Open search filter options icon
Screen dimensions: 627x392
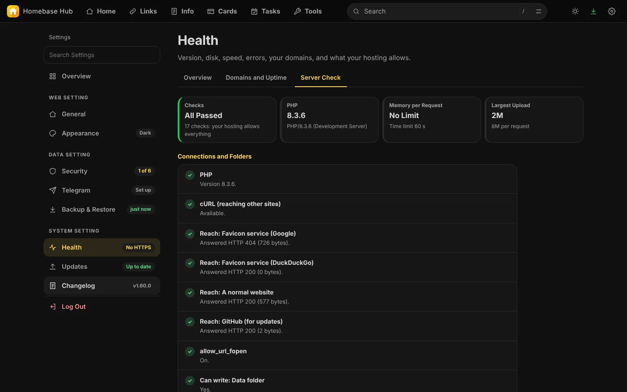pos(539,11)
